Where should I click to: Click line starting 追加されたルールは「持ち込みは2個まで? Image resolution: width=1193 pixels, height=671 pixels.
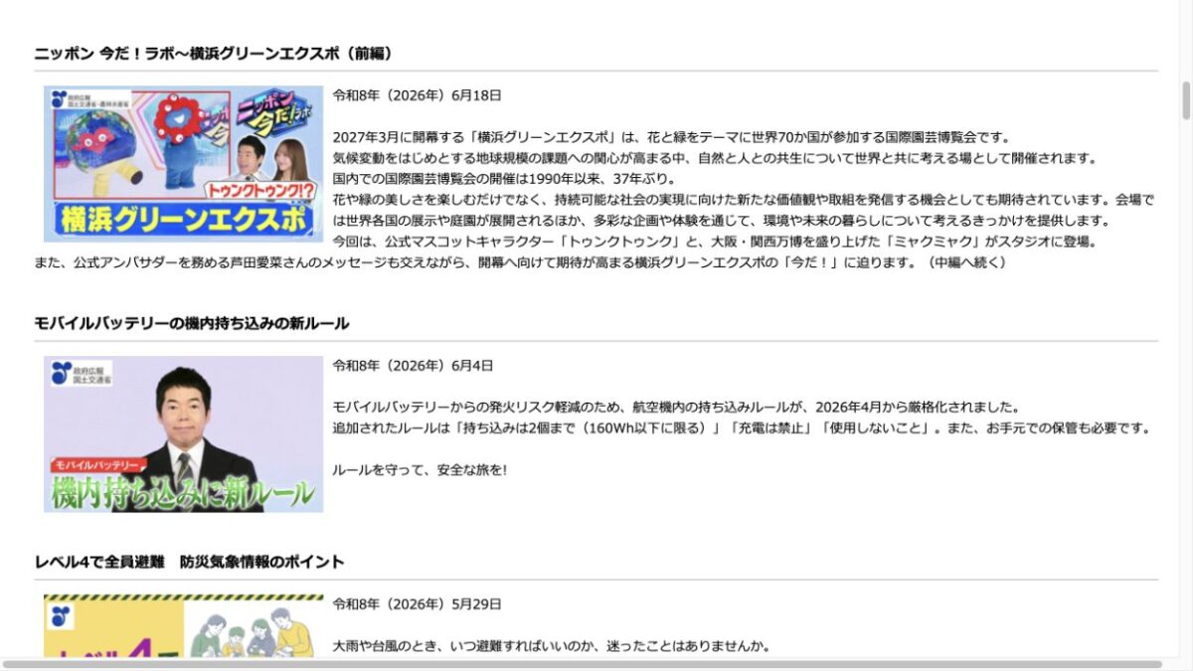coord(743,428)
